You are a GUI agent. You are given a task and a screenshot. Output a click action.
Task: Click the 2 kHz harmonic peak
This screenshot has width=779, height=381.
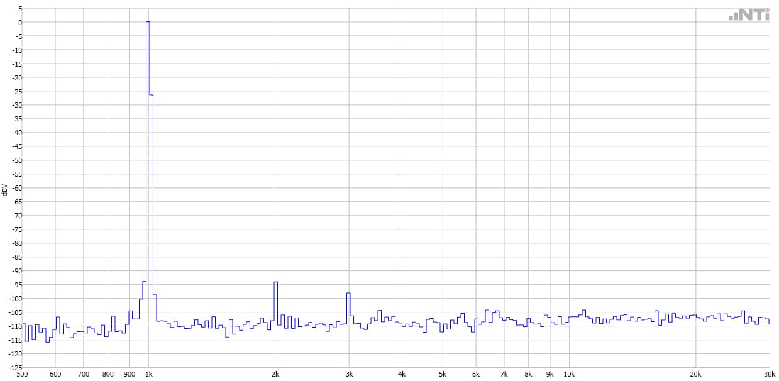coord(275,282)
